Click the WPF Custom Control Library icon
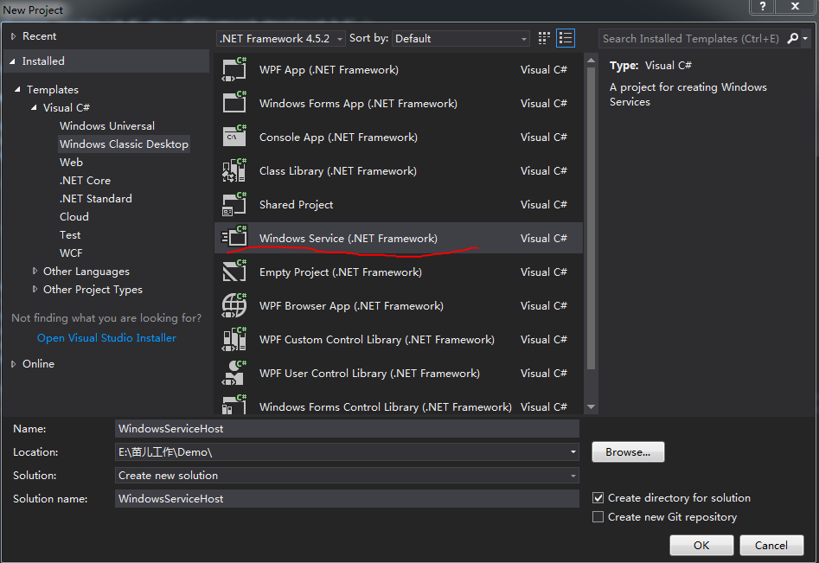 pyautogui.click(x=234, y=340)
